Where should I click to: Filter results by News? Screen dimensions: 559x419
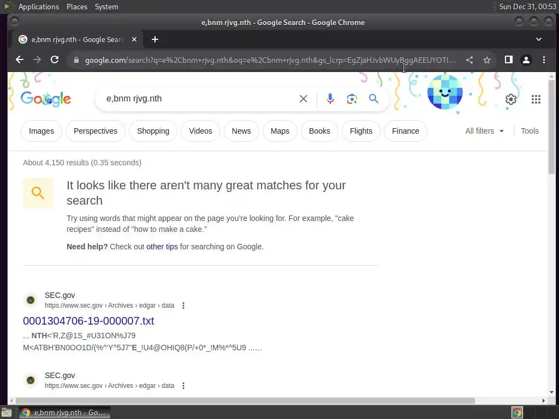click(241, 131)
